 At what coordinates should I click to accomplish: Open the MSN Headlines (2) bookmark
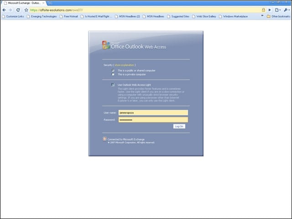pyautogui.click(x=127, y=16)
